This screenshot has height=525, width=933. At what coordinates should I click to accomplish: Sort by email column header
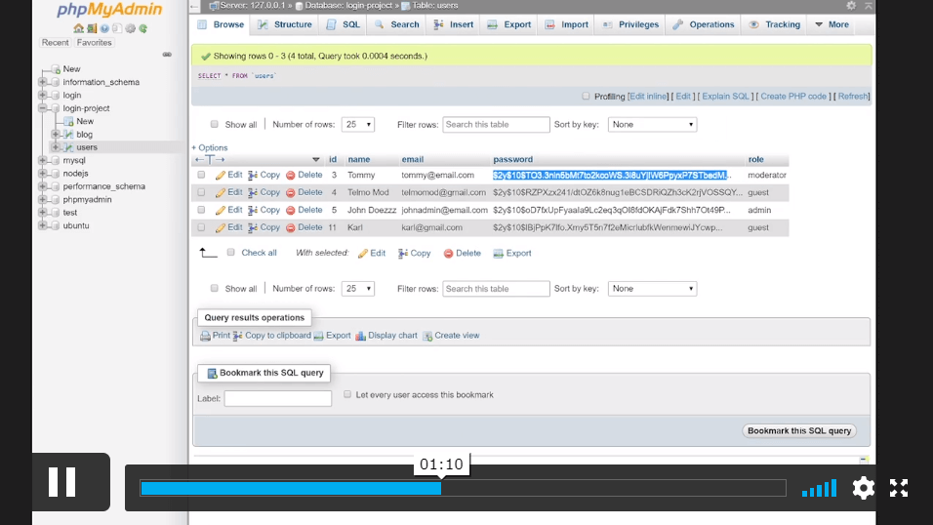pyautogui.click(x=413, y=159)
